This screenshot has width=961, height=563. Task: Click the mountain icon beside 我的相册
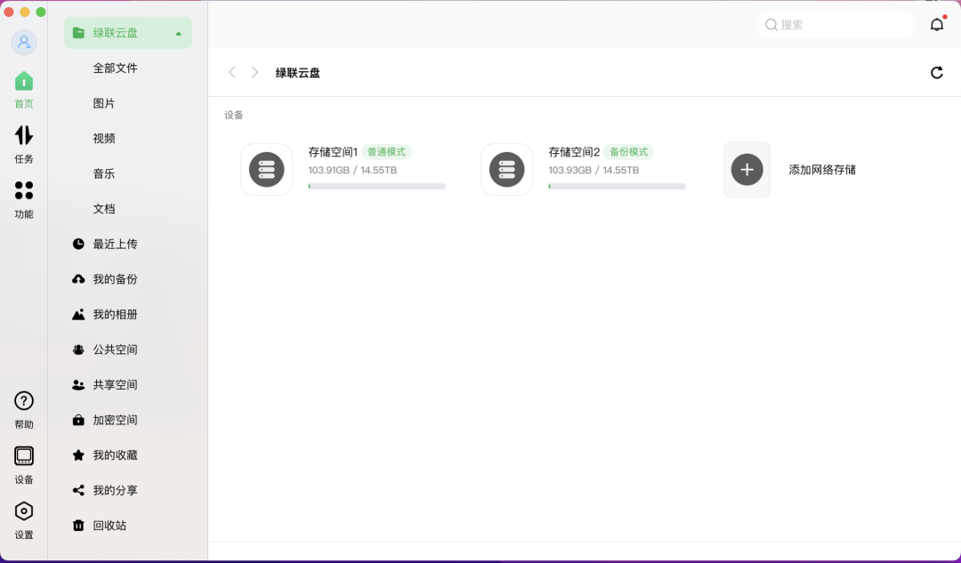tap(78, 314)
